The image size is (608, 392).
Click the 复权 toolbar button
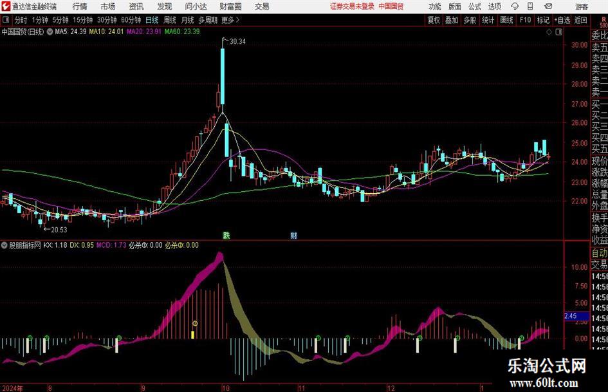(x=434, y=20)
